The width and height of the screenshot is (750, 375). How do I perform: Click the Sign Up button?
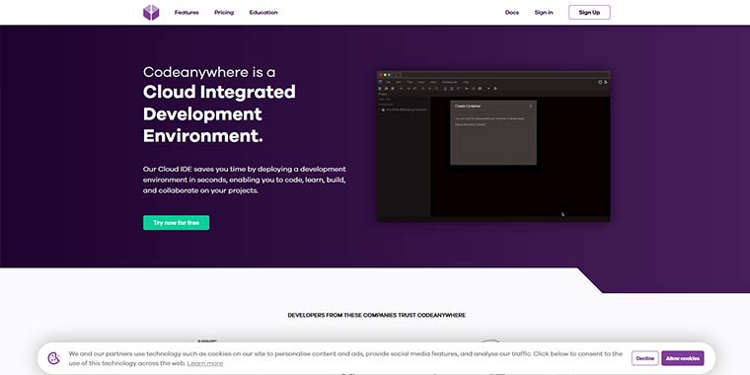(589, 13)
